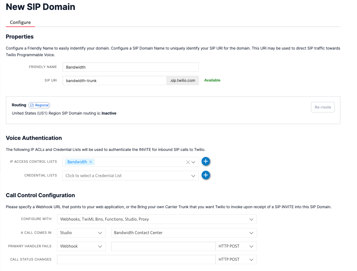Click the Regional routing badge

click(39, 105)
